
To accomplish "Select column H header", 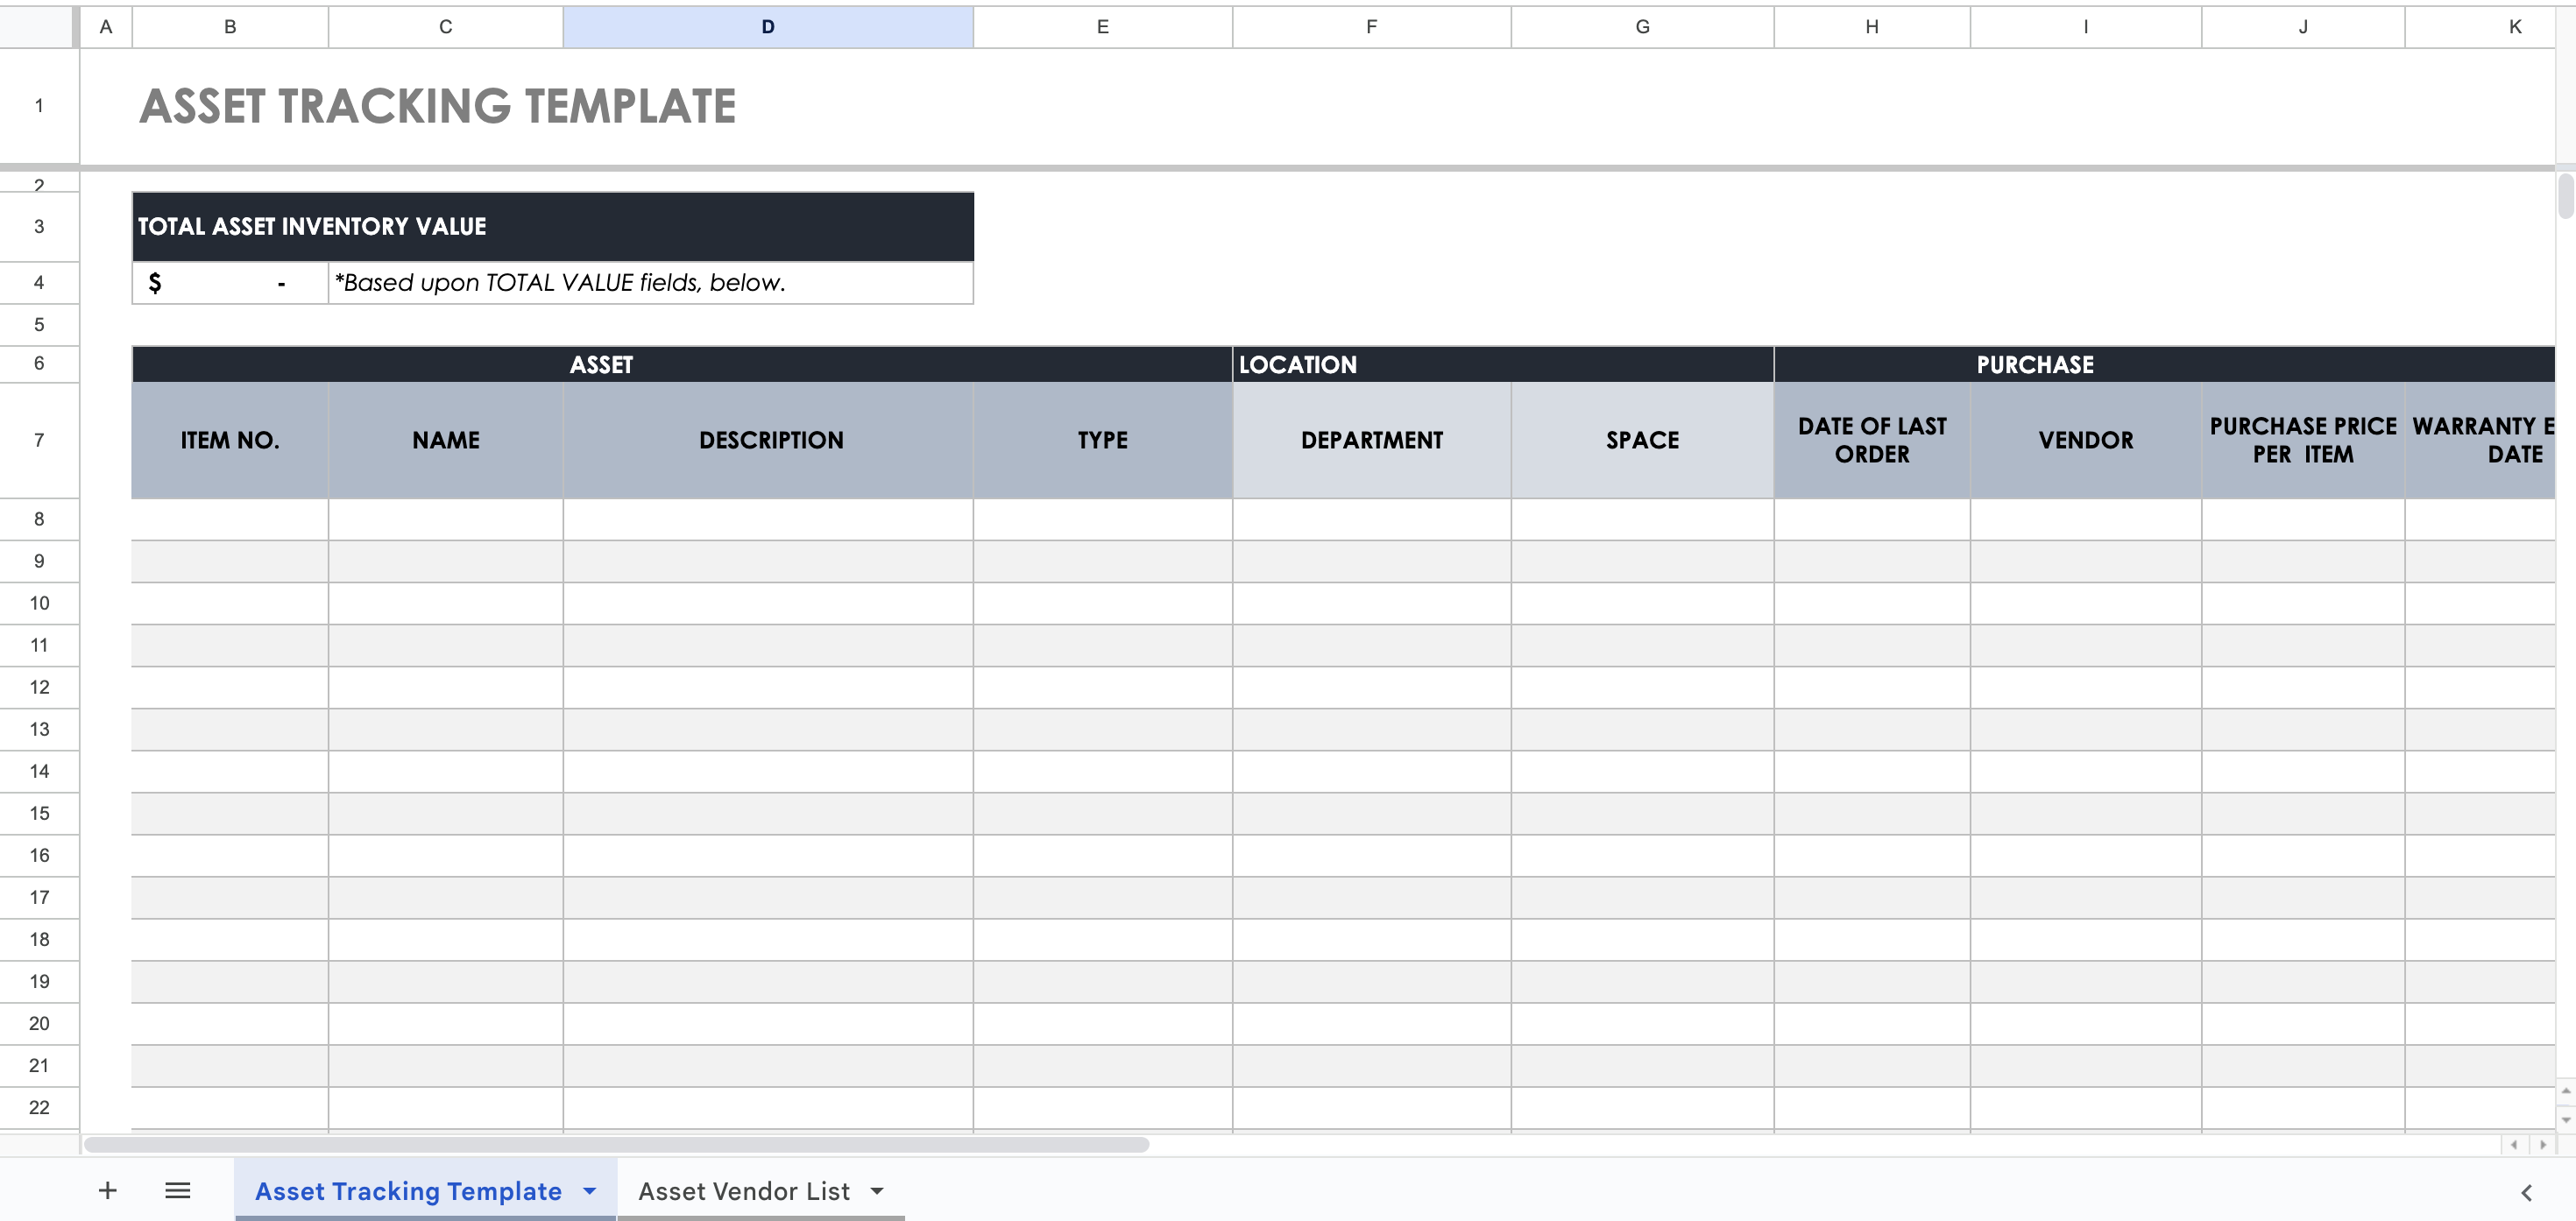I will [1871, 27].
